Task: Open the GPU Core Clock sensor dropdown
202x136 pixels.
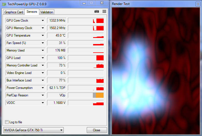Action: 43,20
